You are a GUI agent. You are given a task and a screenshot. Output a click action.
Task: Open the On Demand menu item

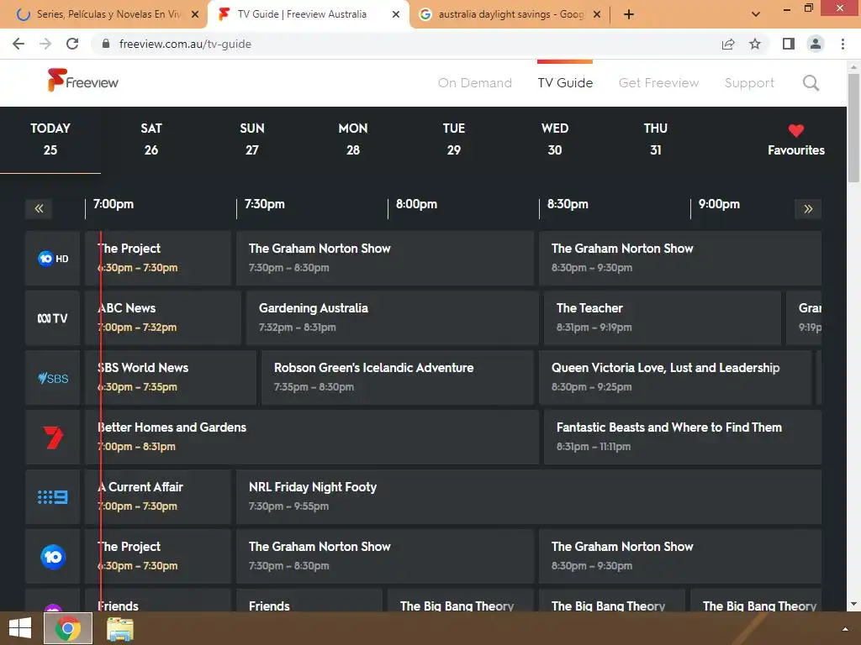pyautogui.click(x=474, y=83)
